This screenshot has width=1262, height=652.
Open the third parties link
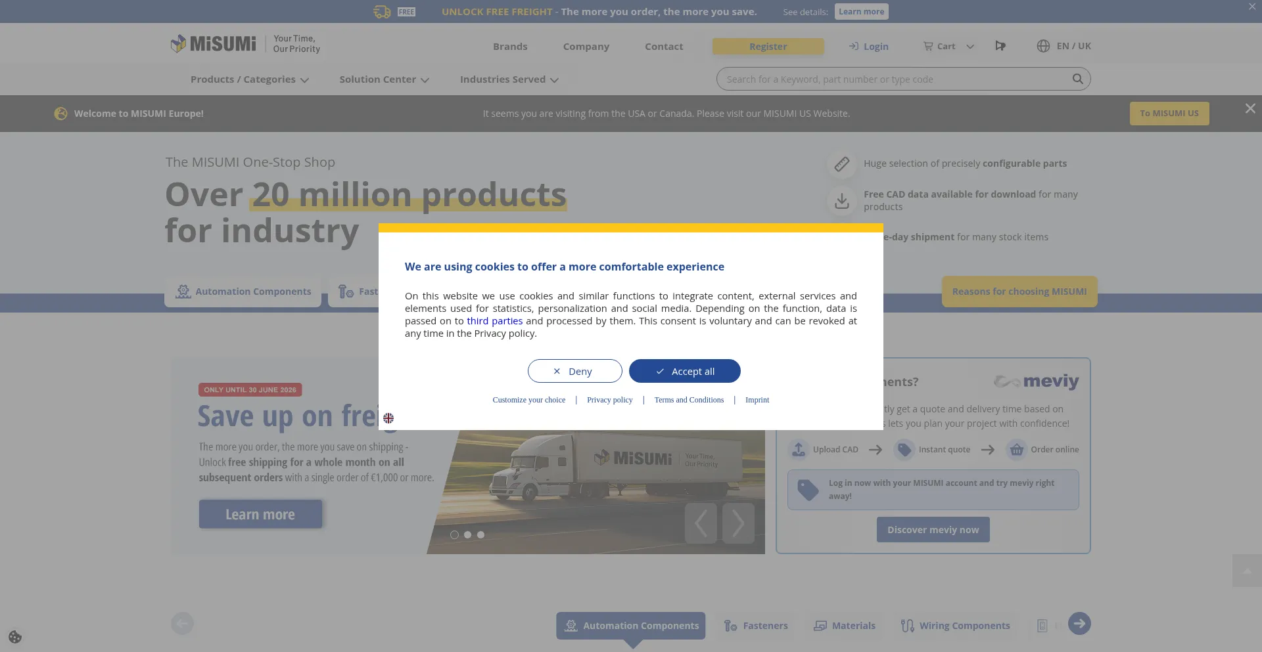point(494,321)
